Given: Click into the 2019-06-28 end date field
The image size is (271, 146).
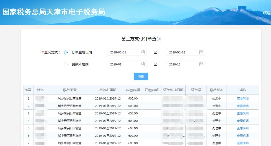Looking at the screenshot, I should pos(182,52).
